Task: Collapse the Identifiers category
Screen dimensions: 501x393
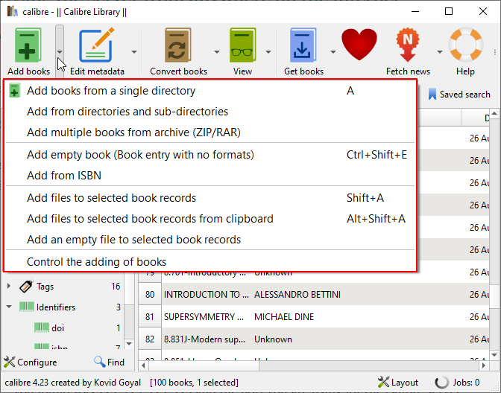Action: [9, 307]
